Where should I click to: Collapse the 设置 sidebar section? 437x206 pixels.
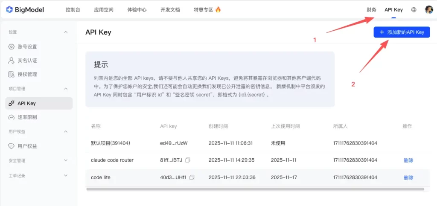[66, 32]
